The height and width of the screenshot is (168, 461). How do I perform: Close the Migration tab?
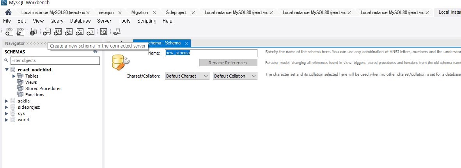pos(155,12)
